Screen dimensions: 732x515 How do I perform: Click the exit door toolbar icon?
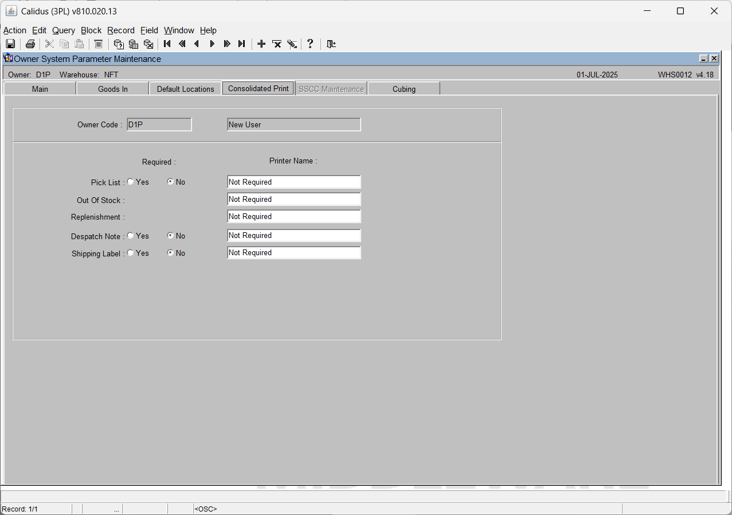(x=331, y=44)
